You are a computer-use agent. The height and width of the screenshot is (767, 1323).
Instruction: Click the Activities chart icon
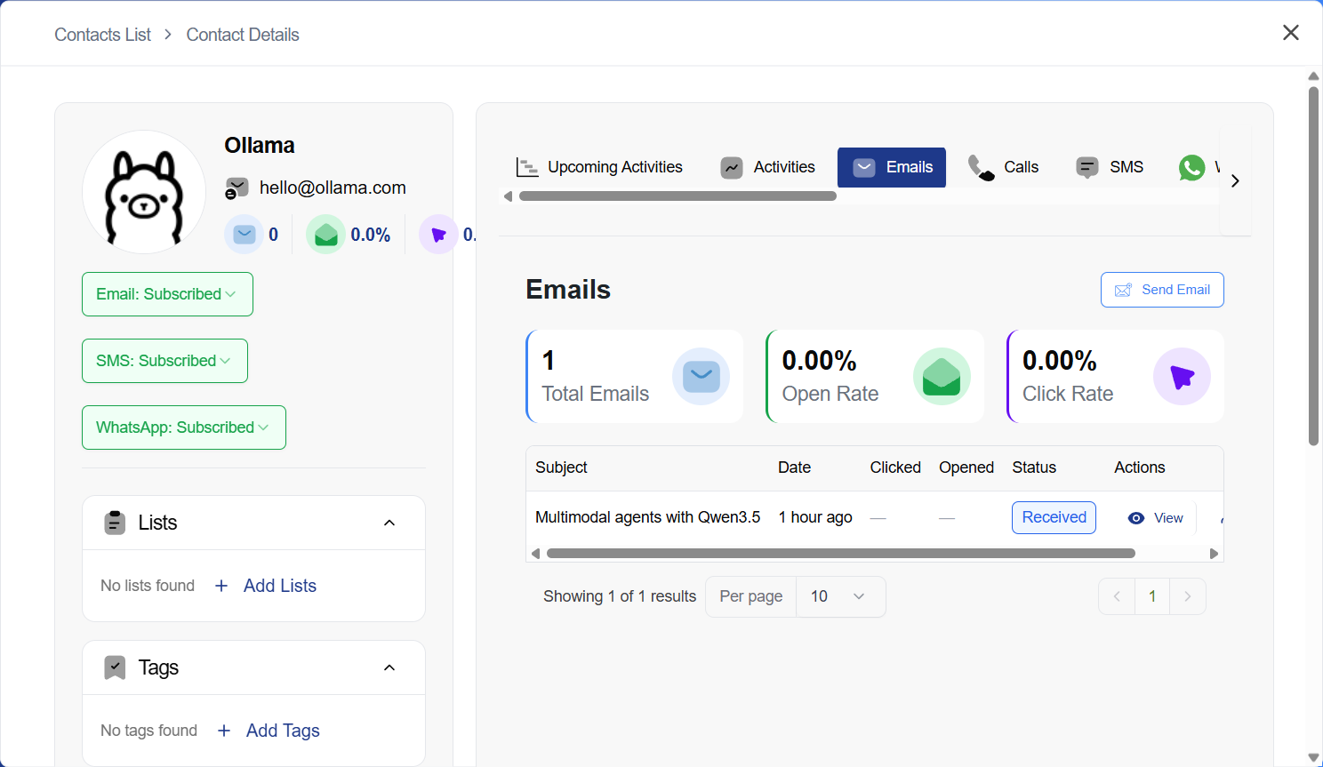pyautogui.click(x=731, y=166)
